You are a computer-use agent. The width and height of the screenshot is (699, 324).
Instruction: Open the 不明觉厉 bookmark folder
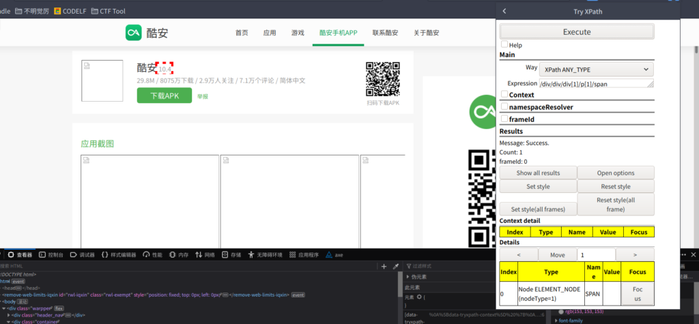click(x=31, y=11)
